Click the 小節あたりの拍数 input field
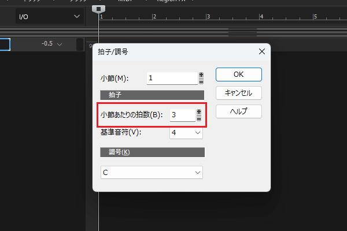Viewport: 347px width, 231px height. point(182,115)
